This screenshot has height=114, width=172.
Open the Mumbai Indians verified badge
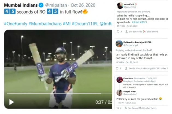41,5
